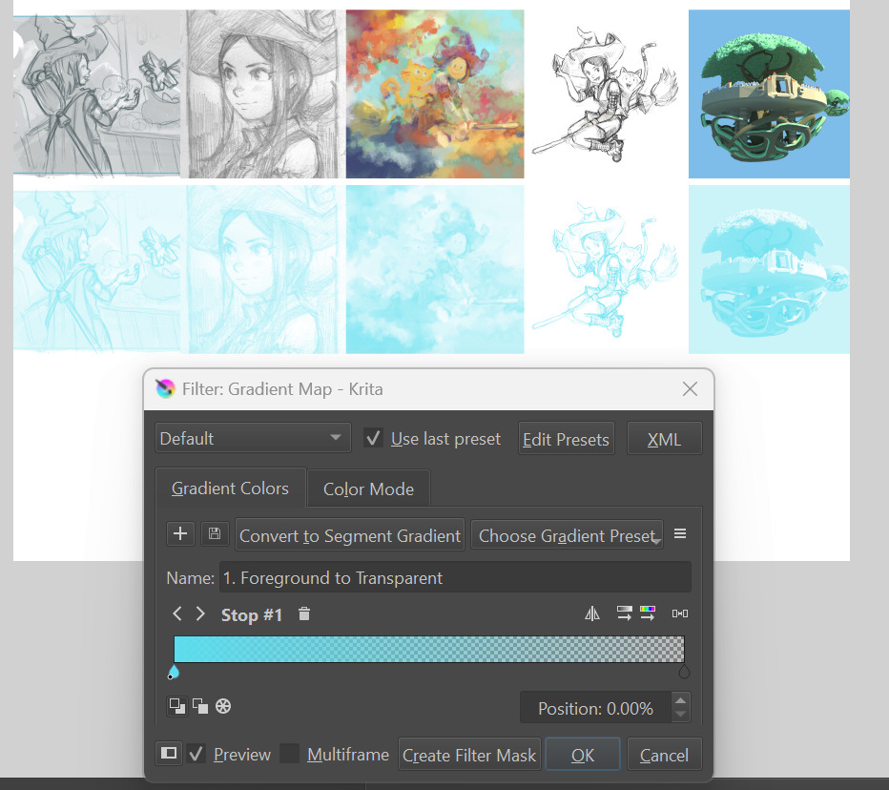Uncheck the Use last preset checkbox
Viewport: 889px width, 790px height.
click(373, 438)
